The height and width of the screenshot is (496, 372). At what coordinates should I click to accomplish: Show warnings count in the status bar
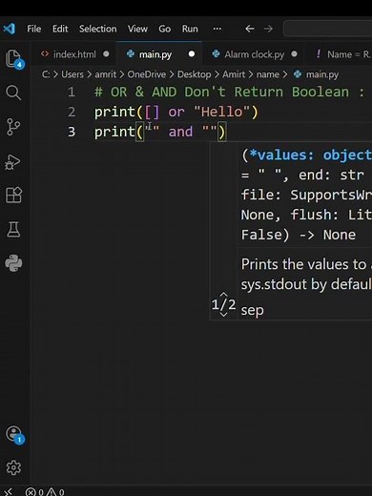[x=55, y=492]
